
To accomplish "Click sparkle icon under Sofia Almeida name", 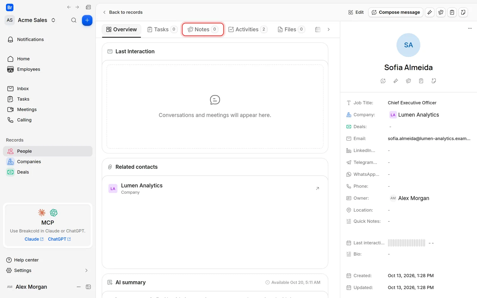I will pos(396,81).
